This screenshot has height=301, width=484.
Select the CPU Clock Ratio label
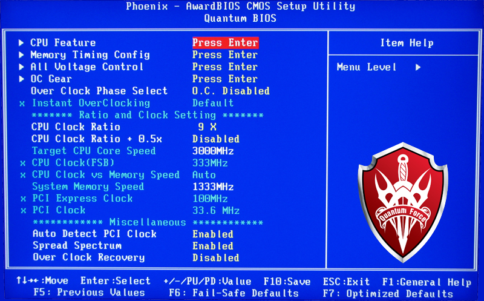pos(76,127)
